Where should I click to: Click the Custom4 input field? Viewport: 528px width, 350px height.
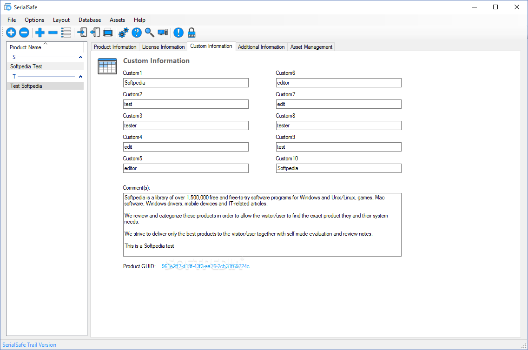point(186,147)
